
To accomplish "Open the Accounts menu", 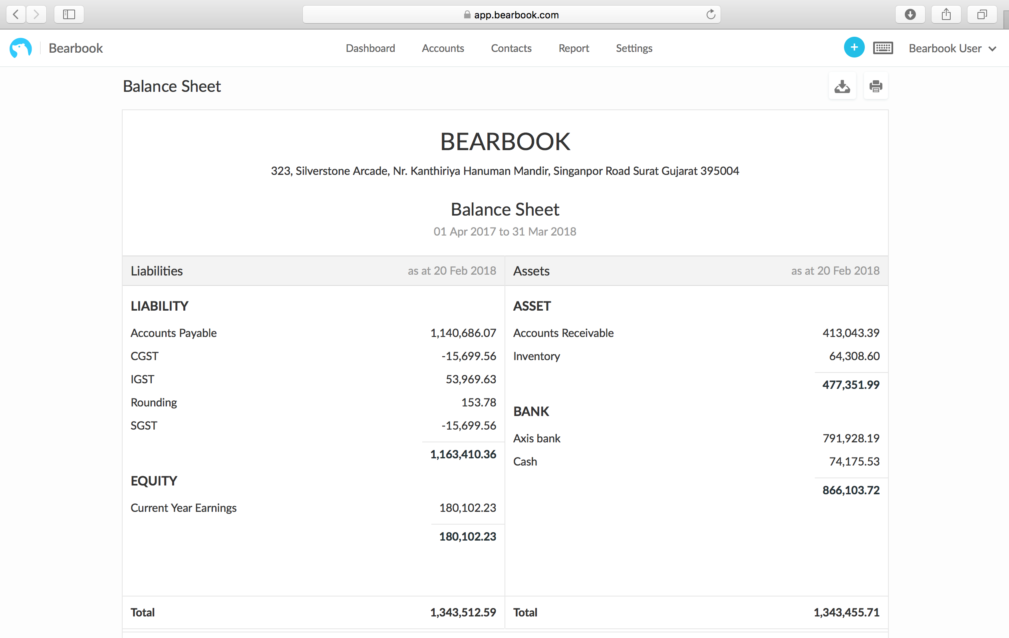I will [443, 48].
